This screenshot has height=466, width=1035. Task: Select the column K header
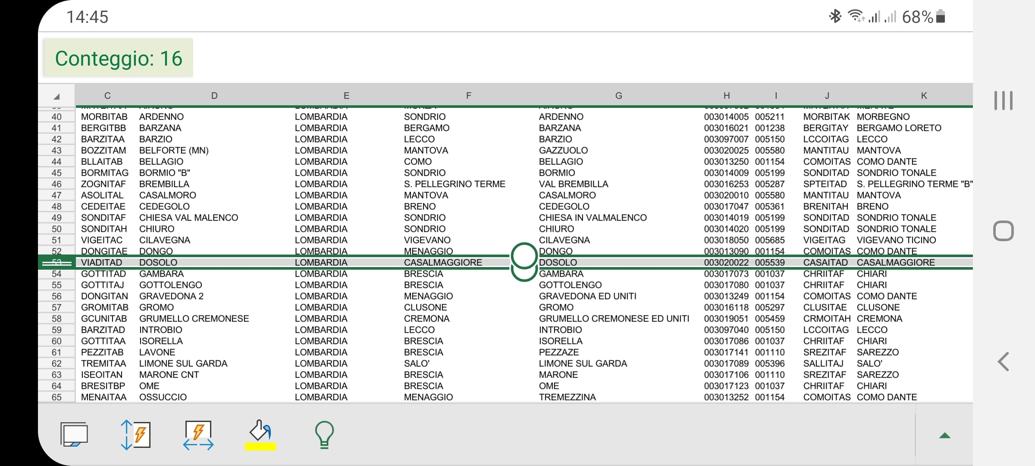(924, 96)
